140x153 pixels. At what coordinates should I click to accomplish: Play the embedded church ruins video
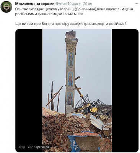point(77,91)
